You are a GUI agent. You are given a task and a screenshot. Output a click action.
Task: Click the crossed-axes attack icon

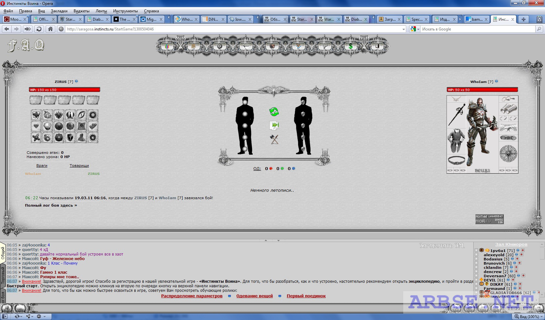point(274,139)
